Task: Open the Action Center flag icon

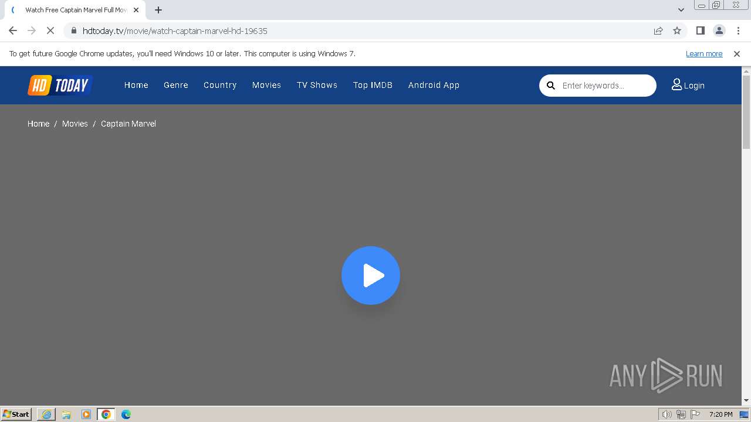Action: (x=695, y=414)
